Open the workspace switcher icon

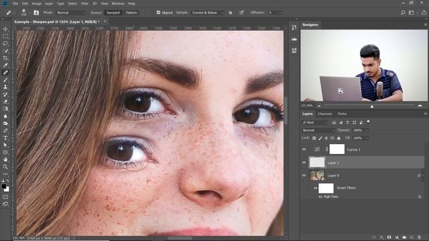click(x=411, y=13)
